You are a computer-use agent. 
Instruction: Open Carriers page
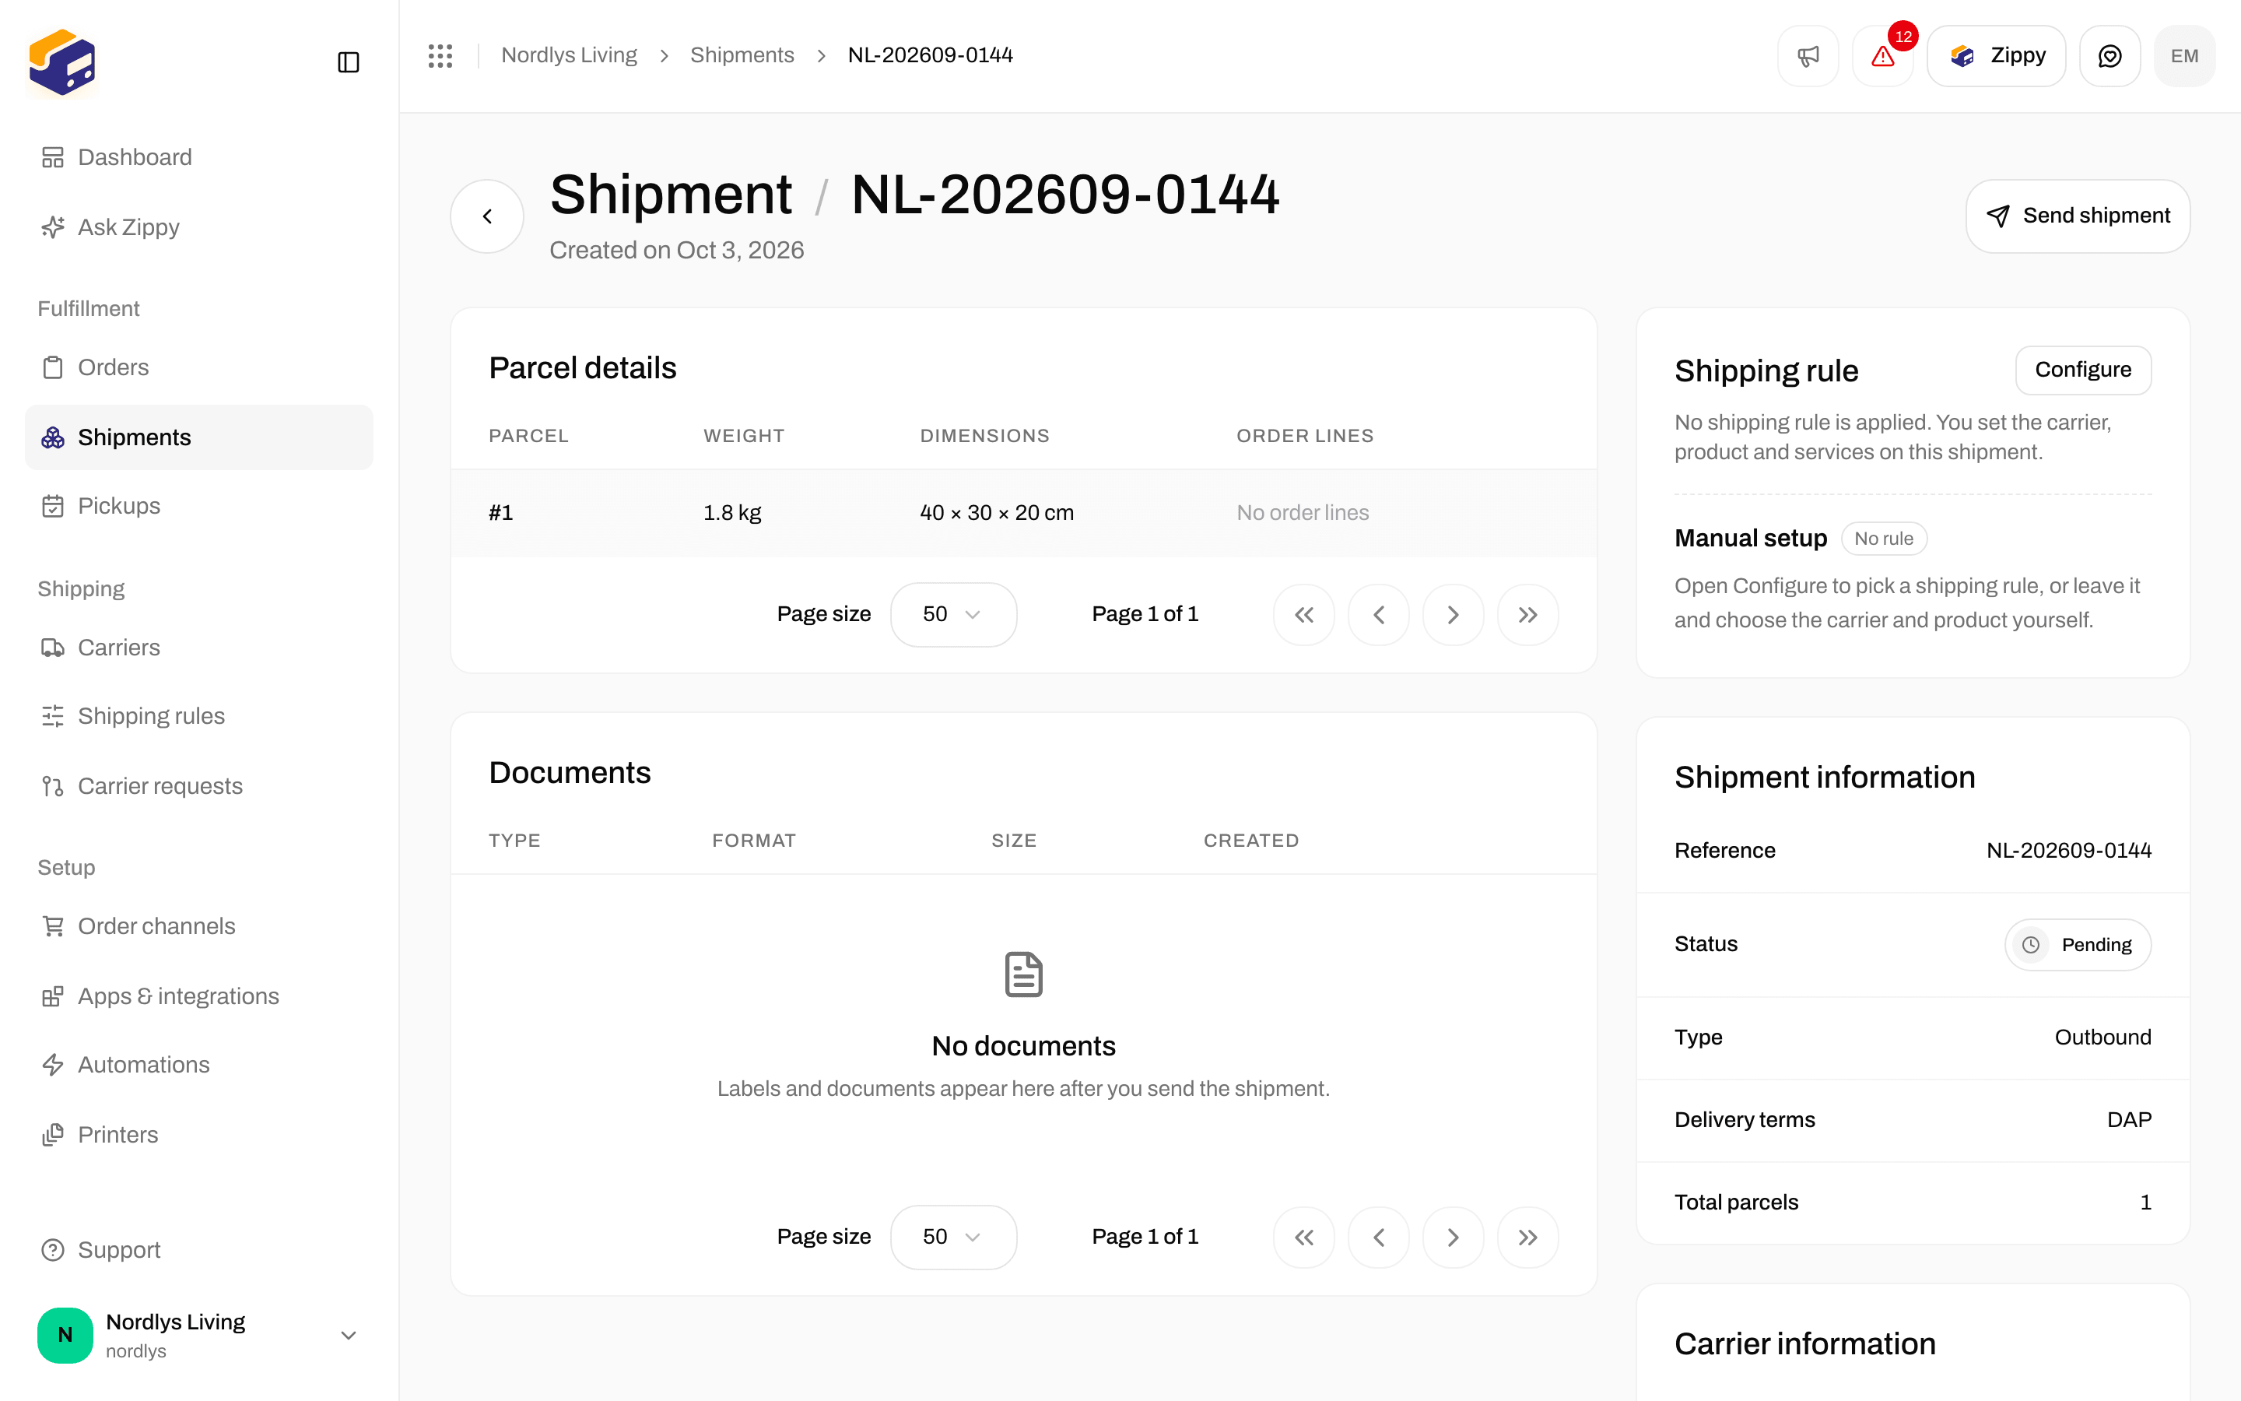[199, 648]
